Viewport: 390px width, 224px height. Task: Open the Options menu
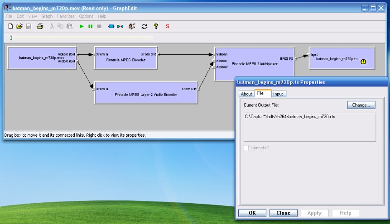pyautogui.click(x=86, y=16)
